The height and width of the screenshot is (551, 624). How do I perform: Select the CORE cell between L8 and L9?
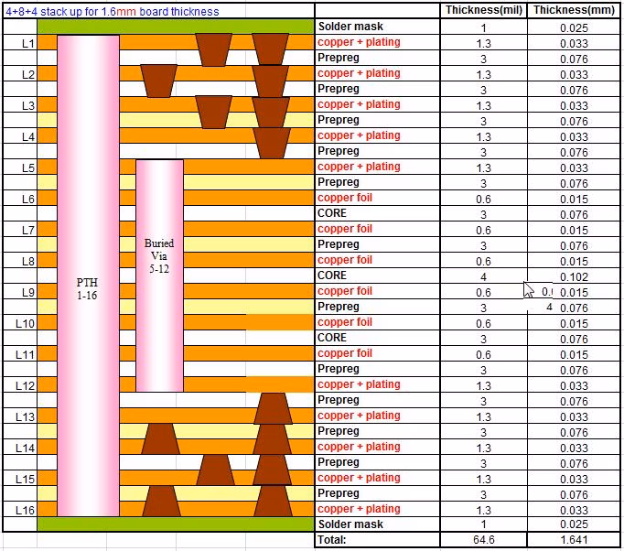[x=377, y=275]
